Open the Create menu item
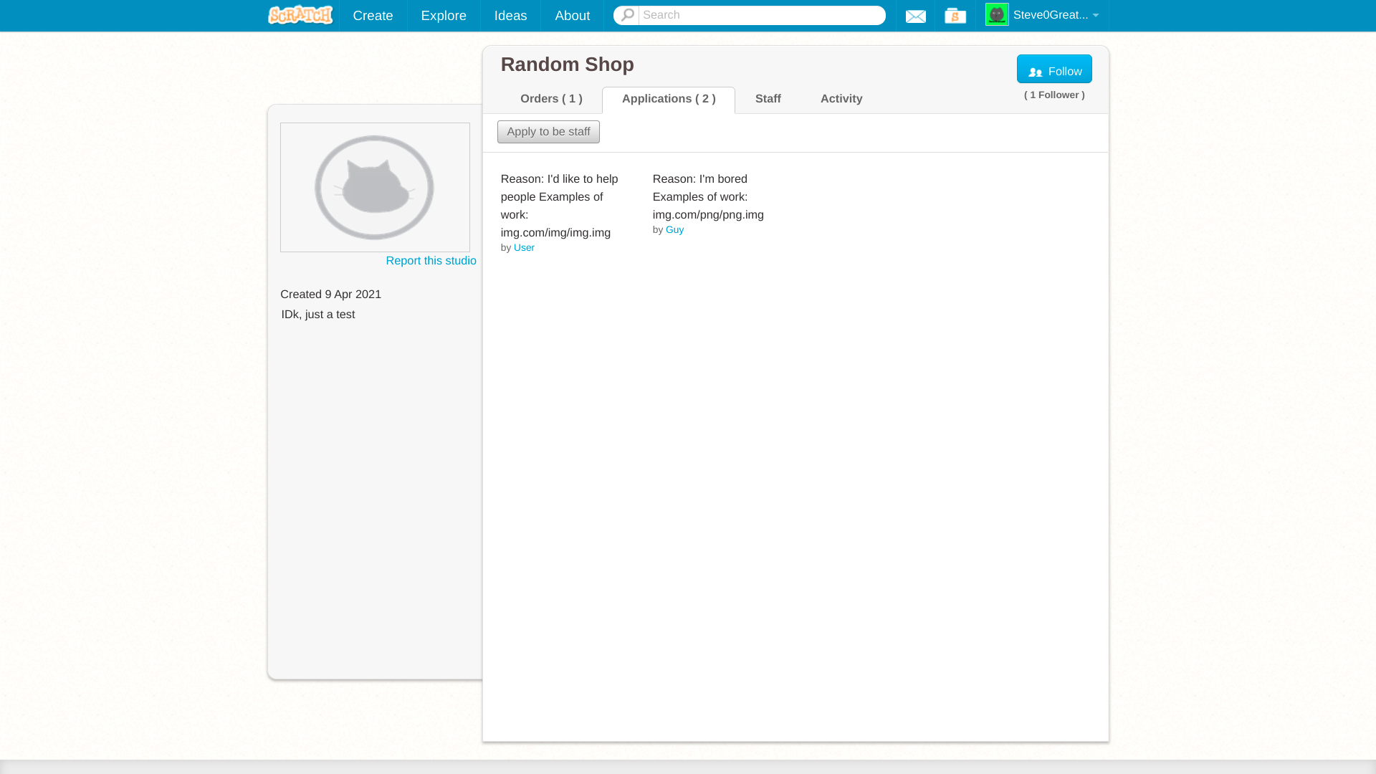1376x774 pixels. [x=373, y=16]
